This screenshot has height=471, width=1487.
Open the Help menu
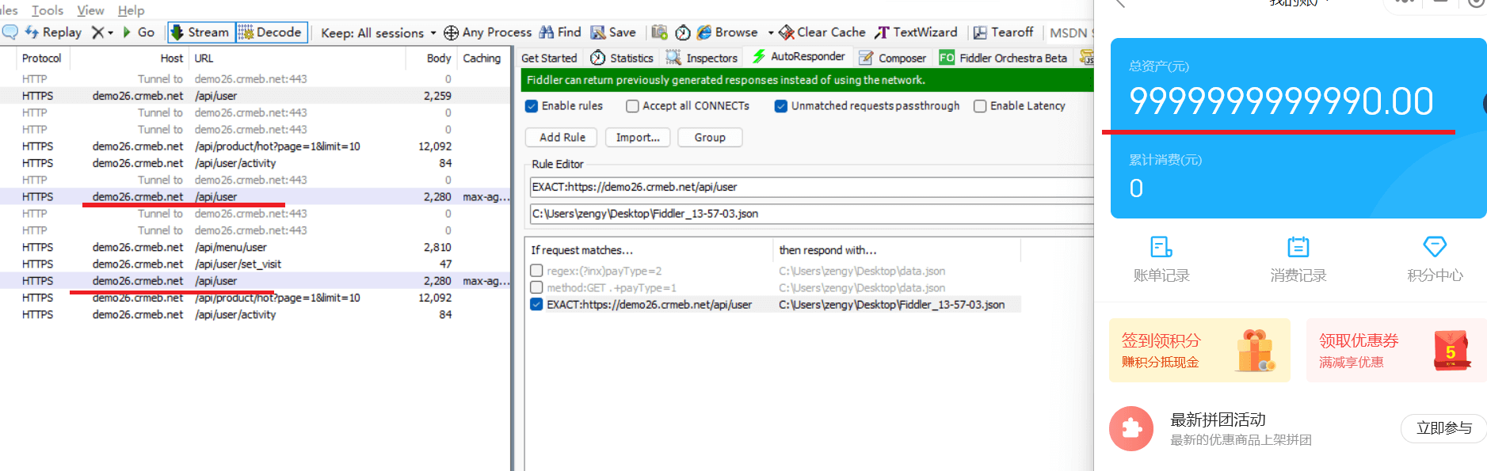pos(131,10)
